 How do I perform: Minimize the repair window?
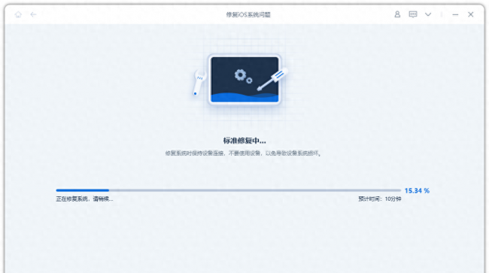pos(455,14)
